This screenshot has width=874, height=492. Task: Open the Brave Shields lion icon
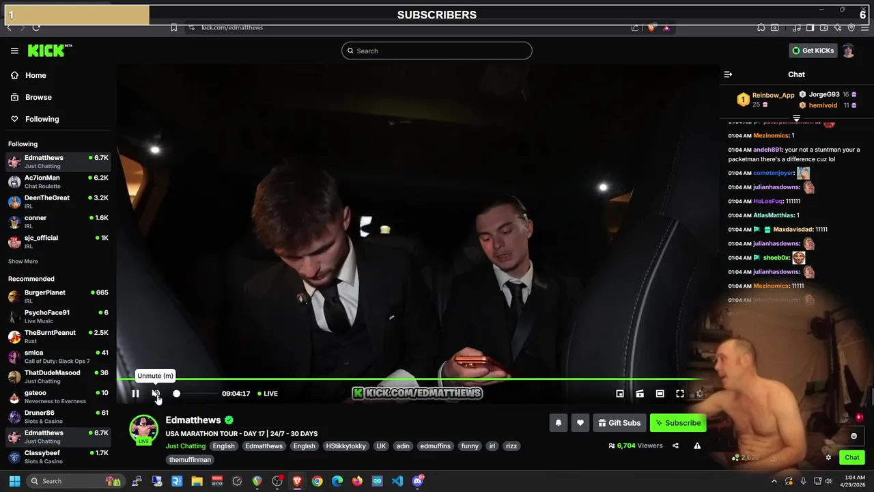click(651, 27)
